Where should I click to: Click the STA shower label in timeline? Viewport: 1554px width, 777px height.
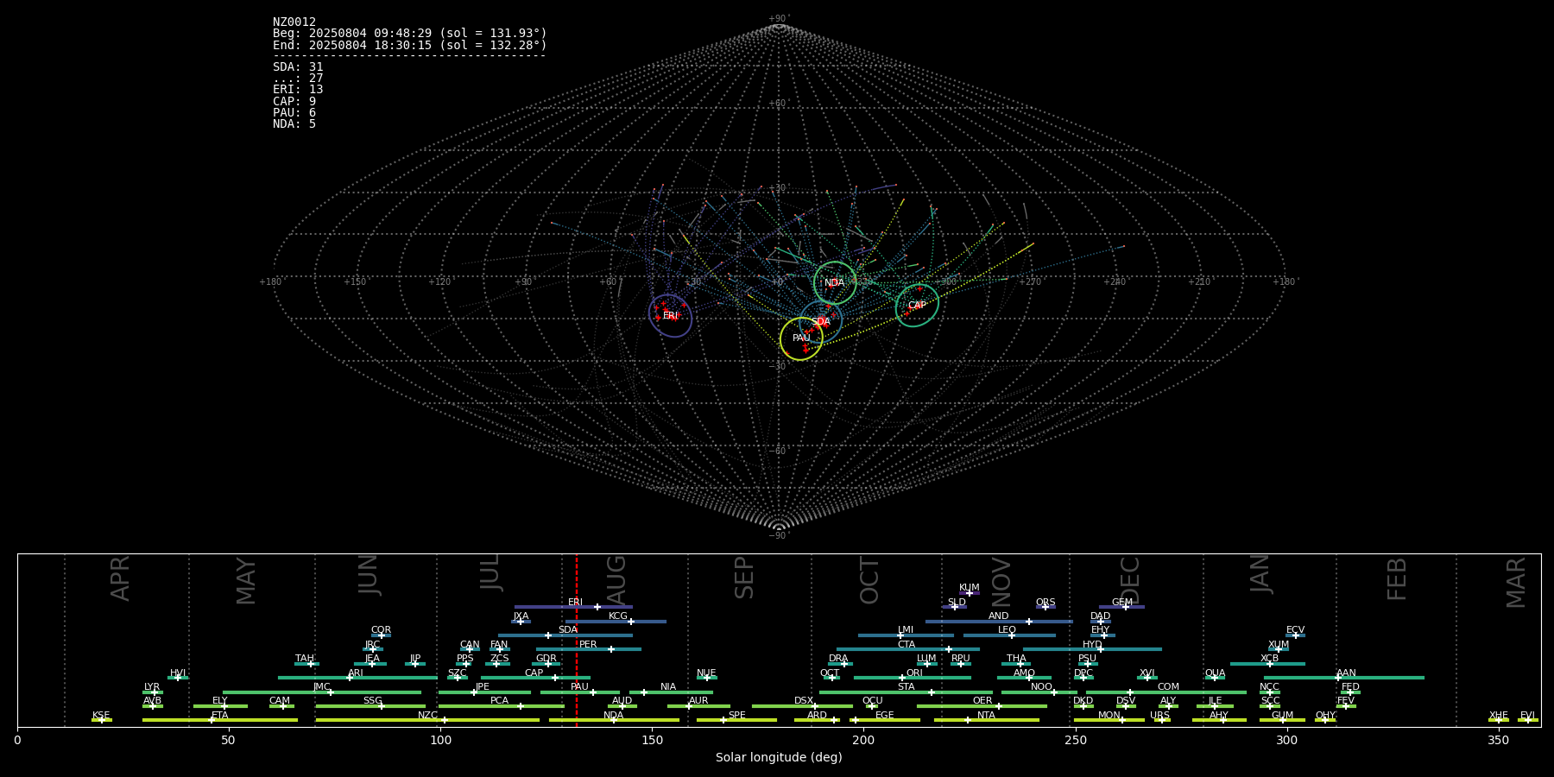coord(906,687)
